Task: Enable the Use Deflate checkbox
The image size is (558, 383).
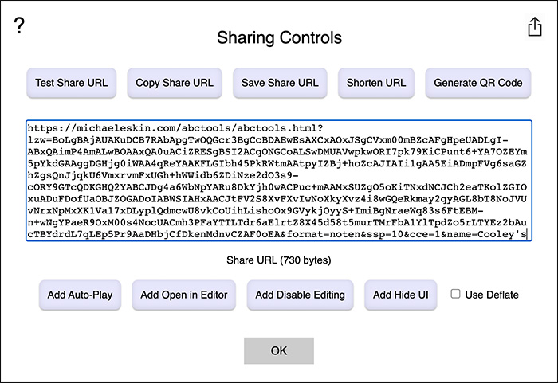Action: click(x=455, y=294)
